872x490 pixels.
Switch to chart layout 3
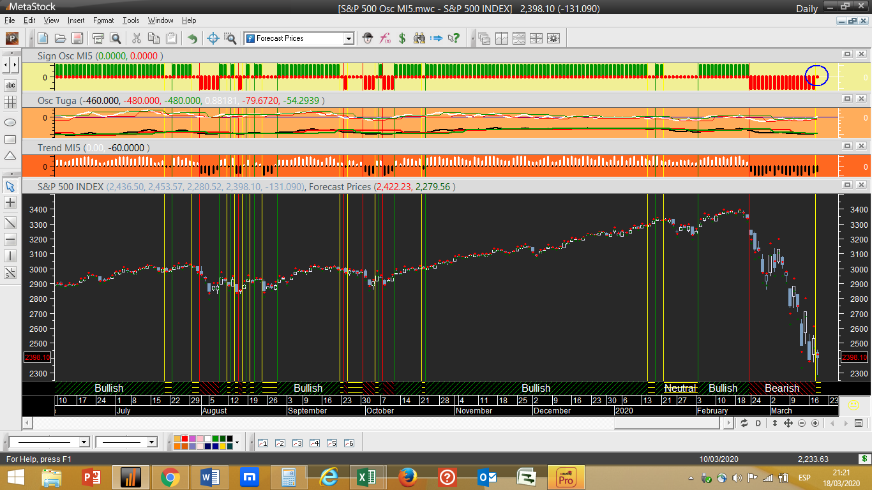tap(297, 443)
